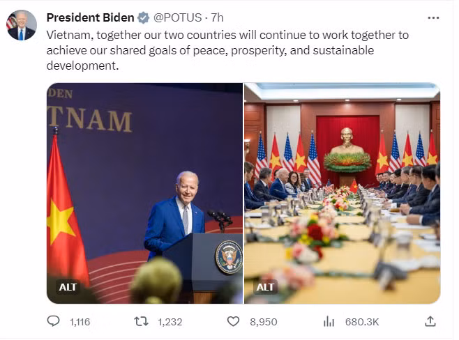This screenshot has height=340, width=459.
Task: Click the share upload arrow icon
Action: click(430, 321)
